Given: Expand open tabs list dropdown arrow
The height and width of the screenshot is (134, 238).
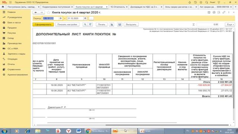Looking at the screenshot, I should pyautogui.click(x=235, y=7).
